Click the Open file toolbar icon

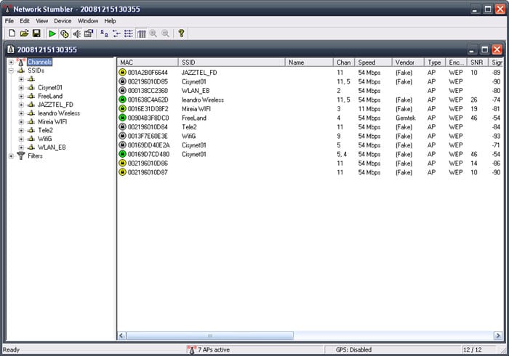[24, 33]
